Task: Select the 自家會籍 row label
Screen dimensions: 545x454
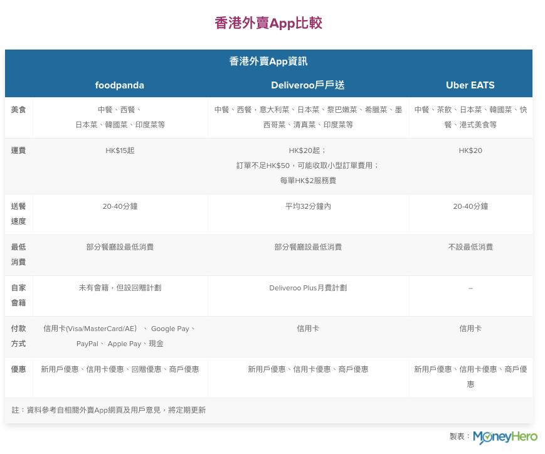Action: click(18, 295)
